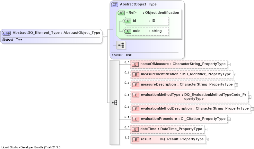Select nameOfMeasure : CharacterString_PropertyType text
The height and width of the screenshot is (149, 254).
click(183, 64)
